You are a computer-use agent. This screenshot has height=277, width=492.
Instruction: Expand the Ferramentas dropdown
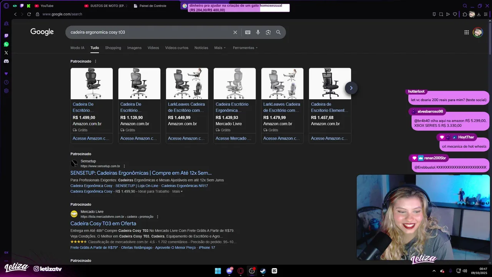[x=245, y=48]
